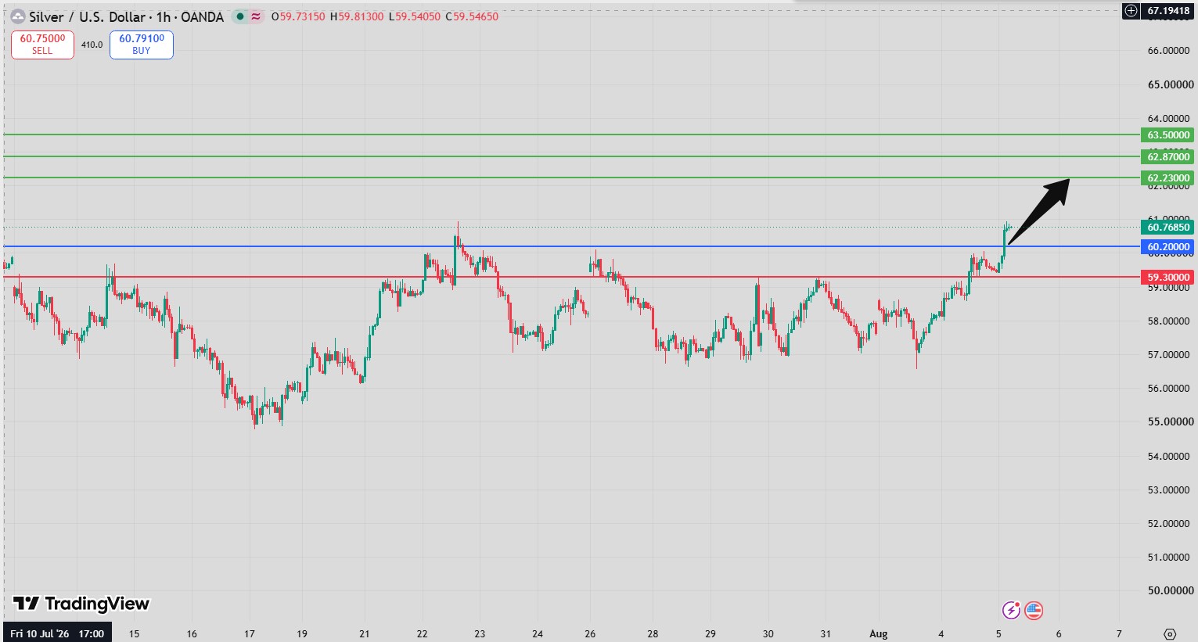Click the 51.00000 price scale label
The image size is (1198, 642).
[1171, 558]
